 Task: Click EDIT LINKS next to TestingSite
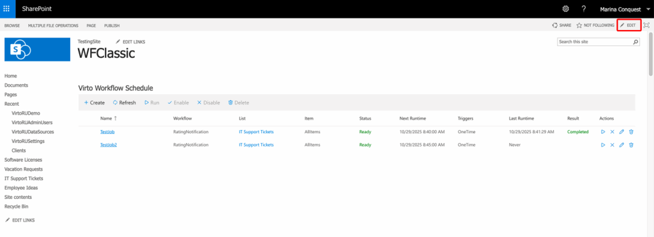coord(130,42)
